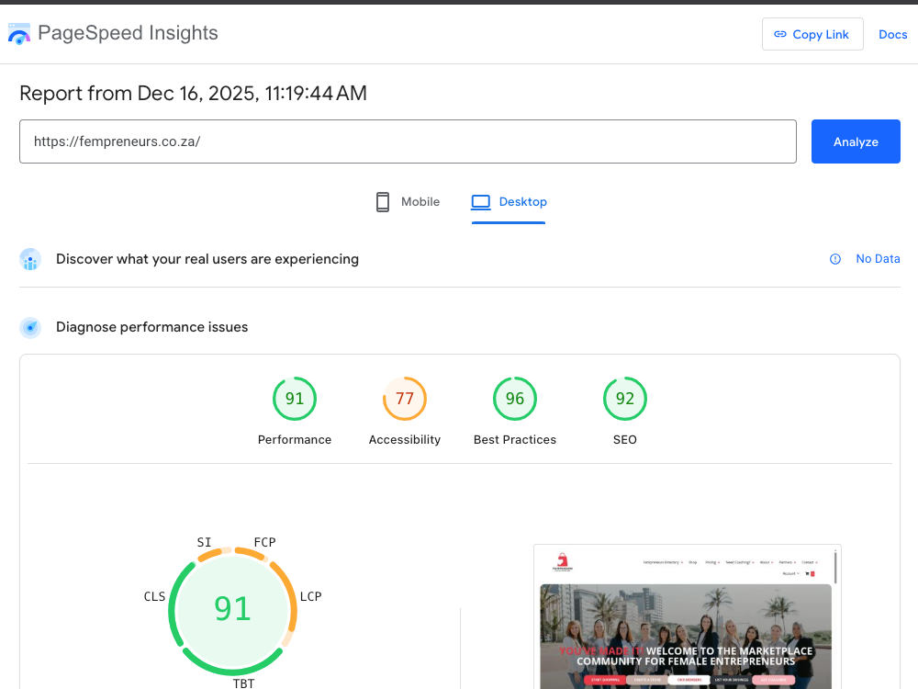This screenshot has height=689, width=918.
Task: Open the fempreneurs page screenshot thumbnail
Action: click(x=688, y=616)
